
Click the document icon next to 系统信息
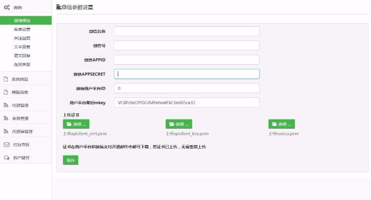click(6, 79)
